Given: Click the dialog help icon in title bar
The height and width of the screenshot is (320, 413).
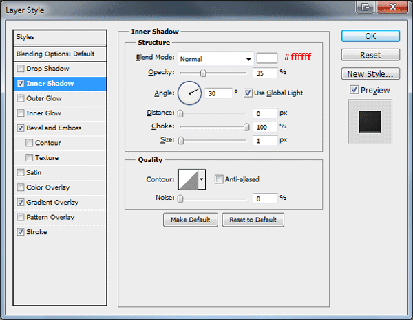Looking at the screenshot, I should coord(365,7).
